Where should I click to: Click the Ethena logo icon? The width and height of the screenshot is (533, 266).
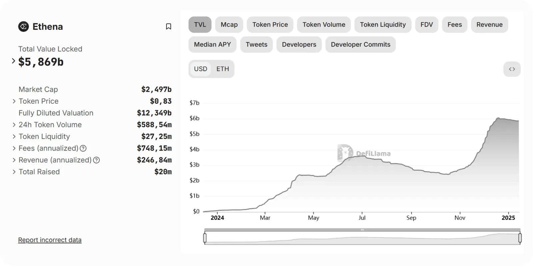click(23, 27)
